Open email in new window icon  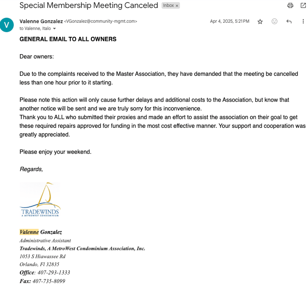(x=303, y=5)
